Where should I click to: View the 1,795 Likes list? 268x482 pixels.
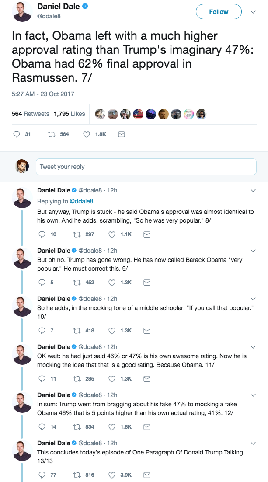click(x=69, y=114)
